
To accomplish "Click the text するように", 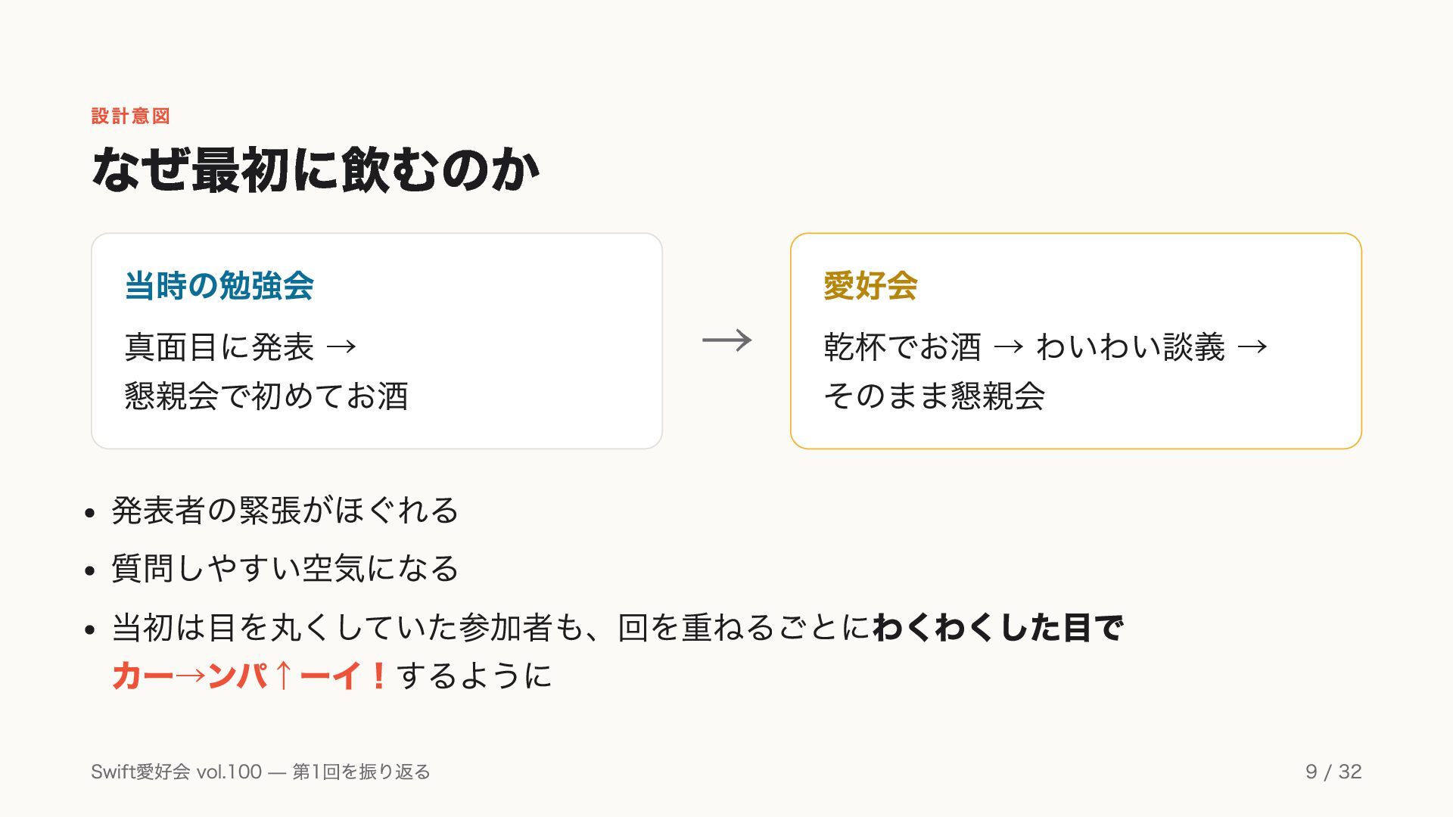I will click(474, 675).
